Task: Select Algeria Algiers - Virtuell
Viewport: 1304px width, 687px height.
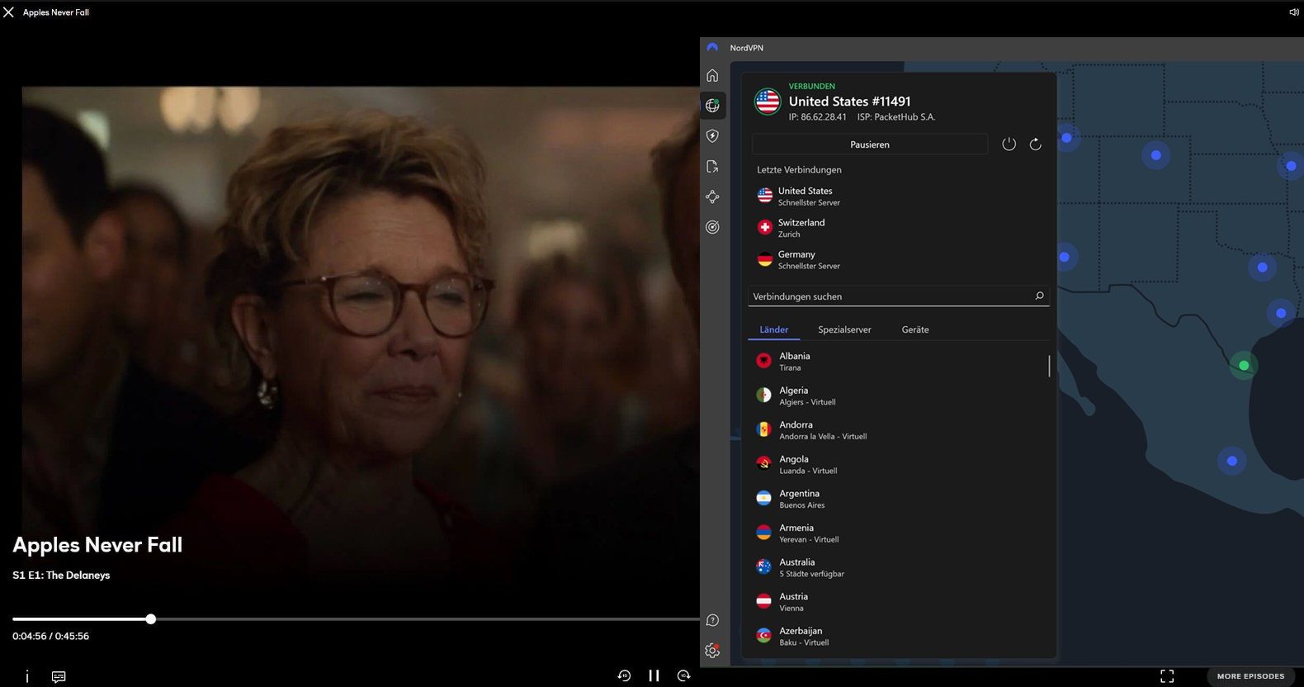Action: [x=897, y=396]
